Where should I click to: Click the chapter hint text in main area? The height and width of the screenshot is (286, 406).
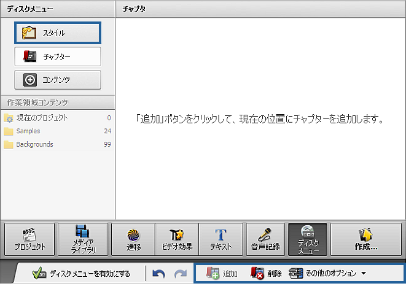pyautogui.click(x=259, y=119)
